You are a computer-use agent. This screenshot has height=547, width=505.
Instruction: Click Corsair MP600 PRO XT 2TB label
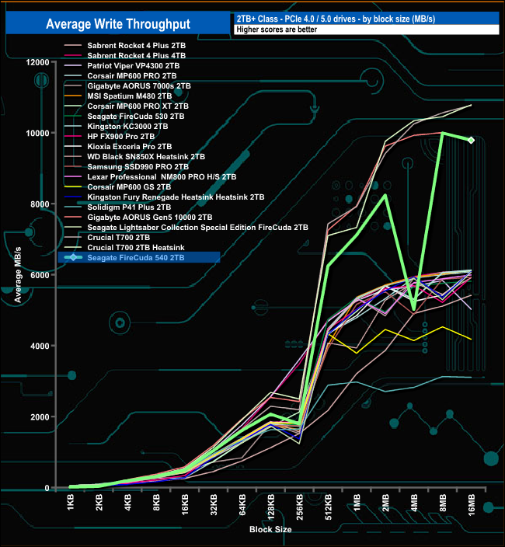[x=138, y=106]
